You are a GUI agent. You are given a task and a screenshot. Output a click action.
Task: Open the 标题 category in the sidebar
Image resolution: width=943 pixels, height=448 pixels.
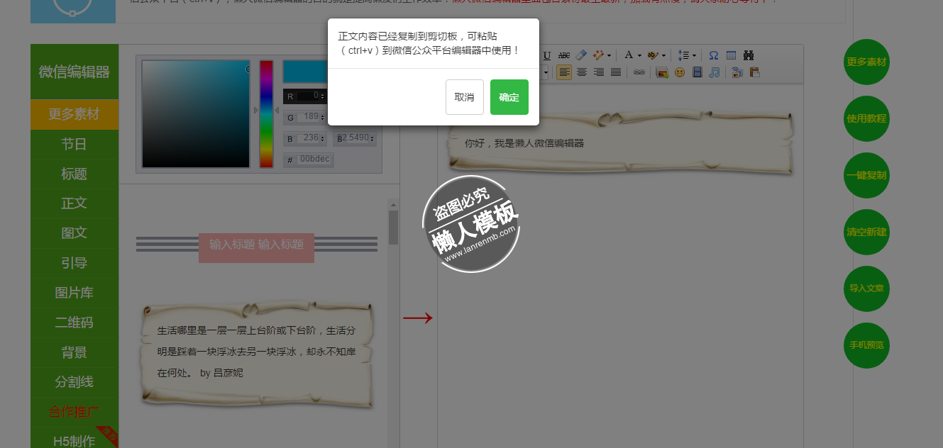pos(75,174)
